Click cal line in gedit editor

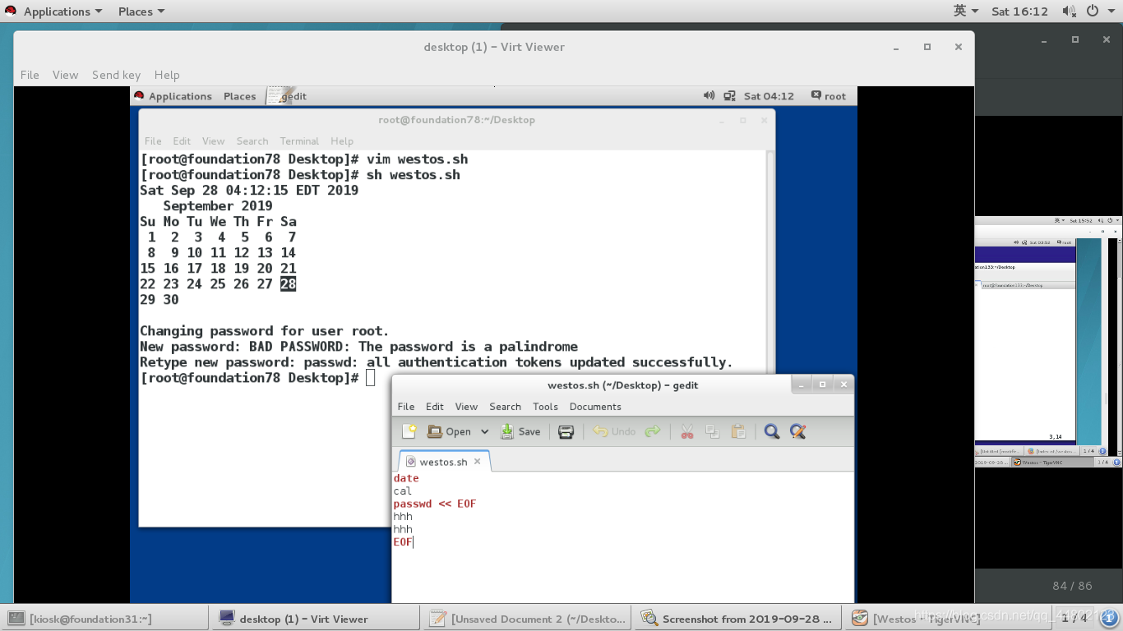coord(403,491)
